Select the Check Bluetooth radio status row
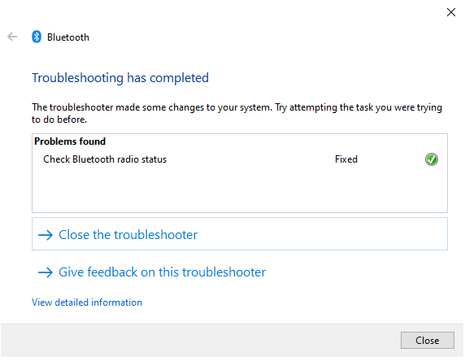This screenshot has height=361, width=465. click(x=240, y=159)
